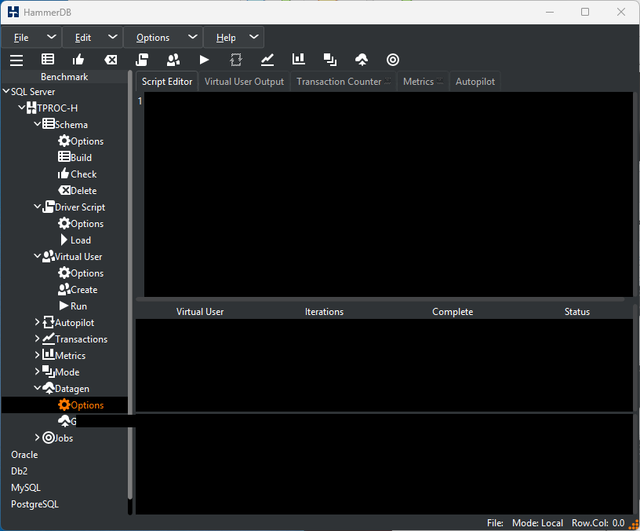Expand the Mode tree node

tap(37, 372)
